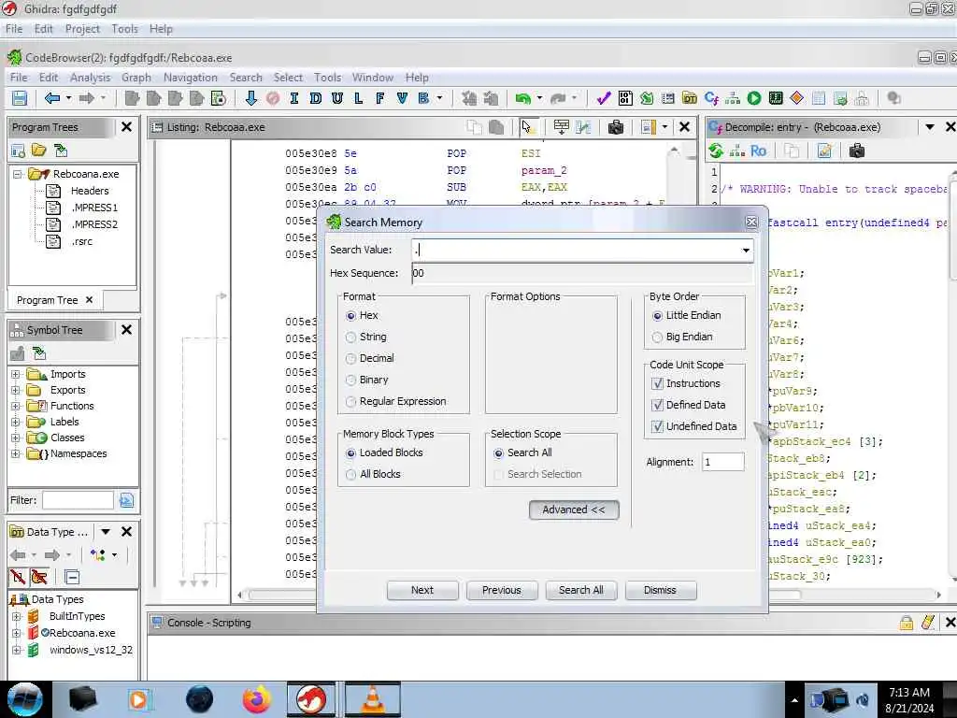Screen dimensions: 957x718
Task: Expand the Labels node in Symbol Tree
Action: click(16, 422)
